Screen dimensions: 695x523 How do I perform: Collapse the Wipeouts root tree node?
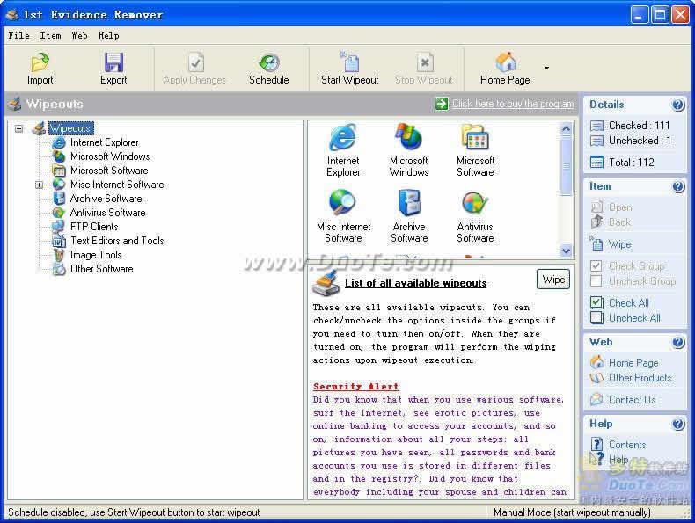(x=18, y=129)
